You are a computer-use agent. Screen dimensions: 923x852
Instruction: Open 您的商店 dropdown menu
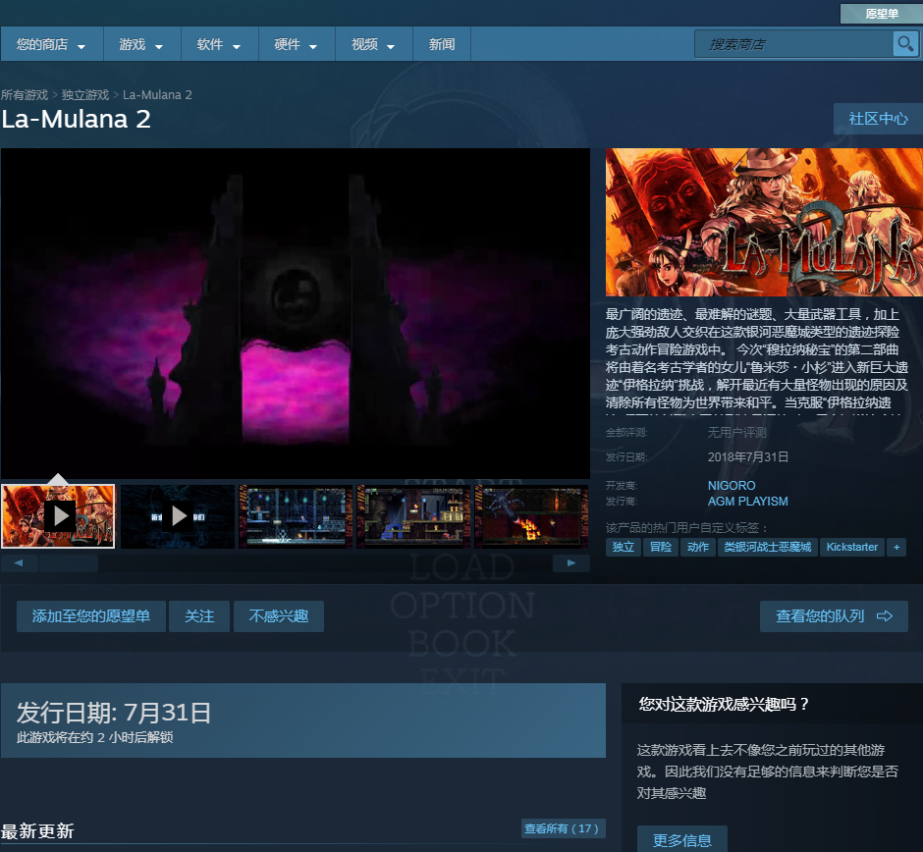(x=52, y=44)
